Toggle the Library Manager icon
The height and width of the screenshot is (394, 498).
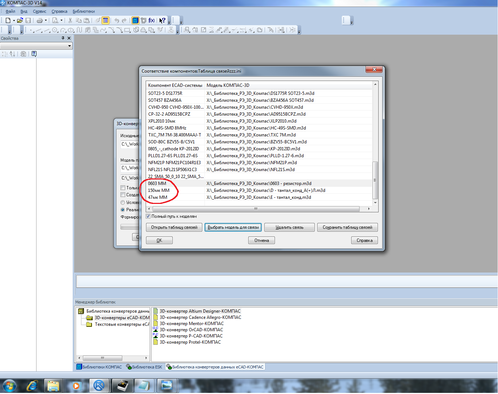[x=135, y=20]
